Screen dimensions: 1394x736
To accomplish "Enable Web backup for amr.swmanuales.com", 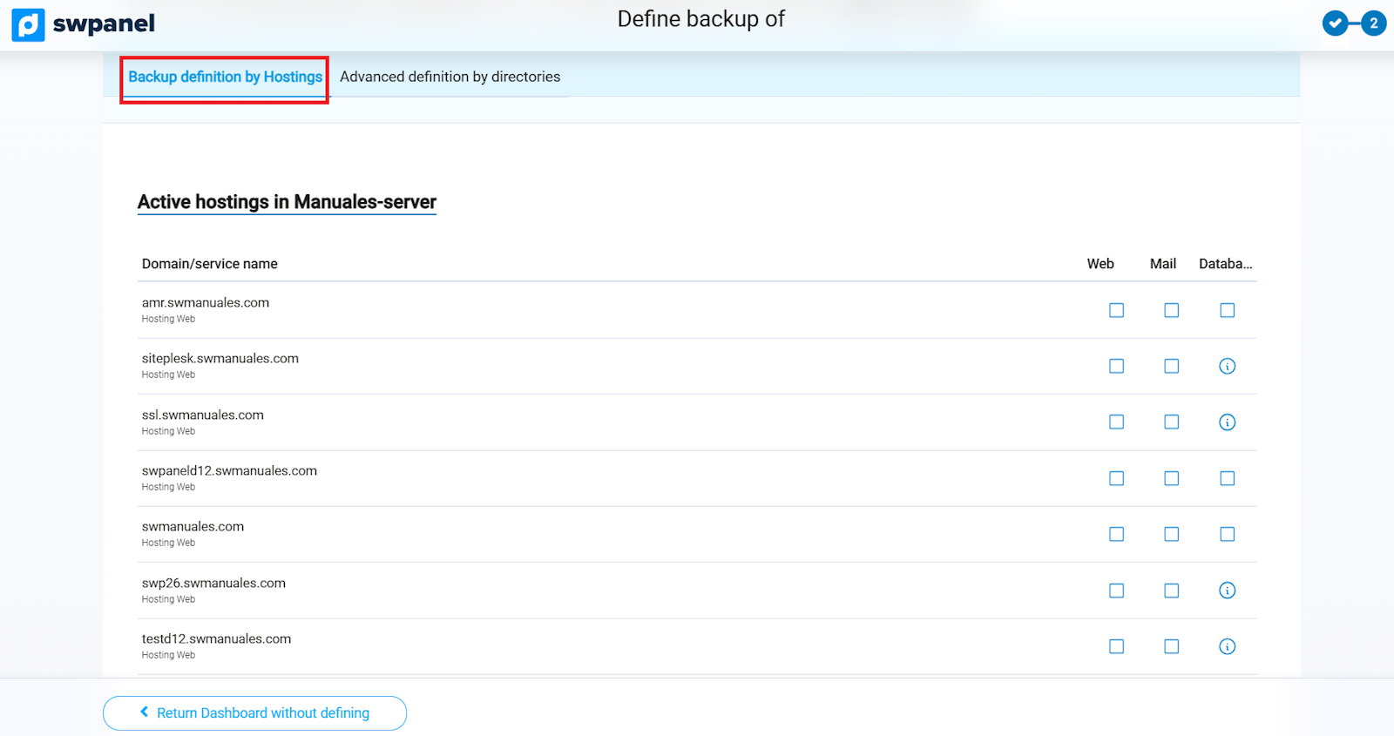I will click(1116, 310).
